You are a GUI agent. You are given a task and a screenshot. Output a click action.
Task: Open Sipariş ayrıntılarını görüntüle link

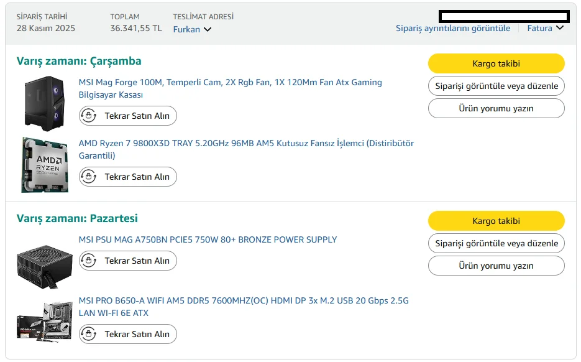click(x=453, y=28)
